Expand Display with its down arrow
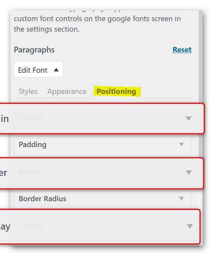The height and width of the screenshot is (256, 213). (x=190, y=226)
